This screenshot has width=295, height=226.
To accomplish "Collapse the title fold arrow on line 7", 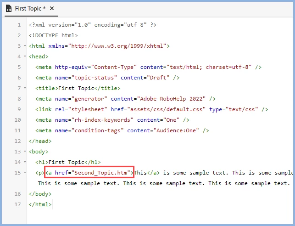I will pos(25,88).
